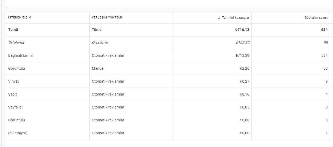
Task: Click the ₺102,30 average earnings cell
Action: click(x=242, y=43)
